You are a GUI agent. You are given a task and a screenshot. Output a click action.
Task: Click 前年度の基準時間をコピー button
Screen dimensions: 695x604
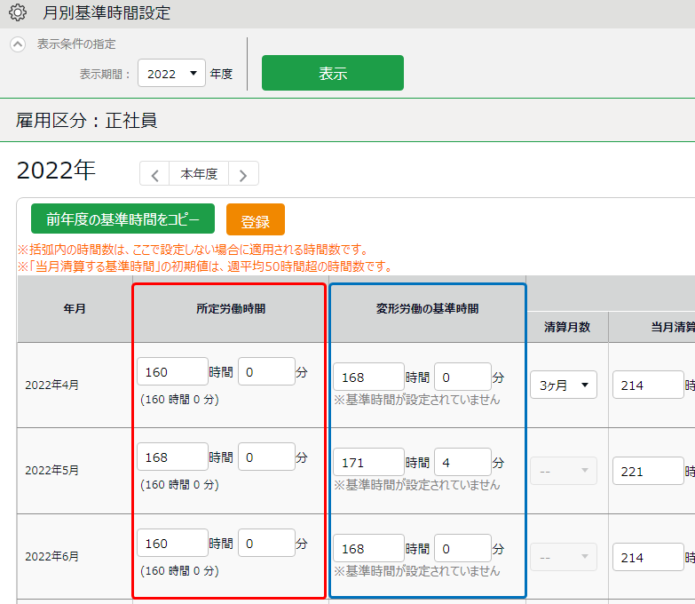pyautogui.click(x=122, y=219)
